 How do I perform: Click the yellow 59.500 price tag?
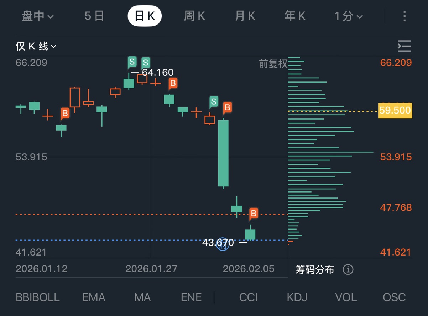(x=395, y=111)
